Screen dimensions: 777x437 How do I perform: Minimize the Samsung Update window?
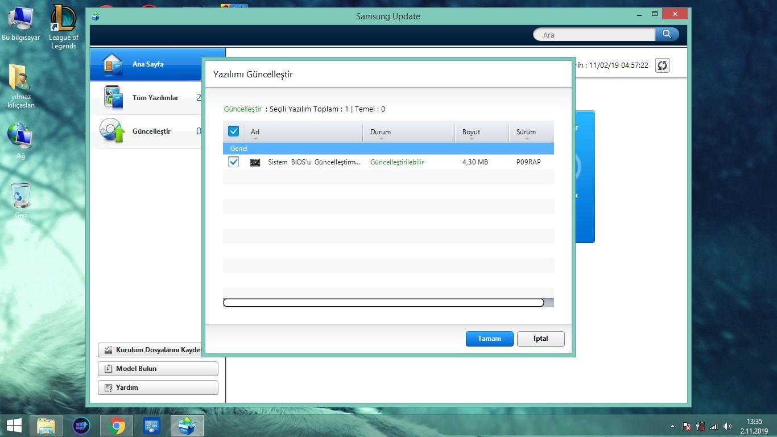(639, 14)
